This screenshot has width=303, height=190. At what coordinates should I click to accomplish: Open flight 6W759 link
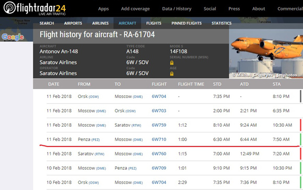coord(159,125)
